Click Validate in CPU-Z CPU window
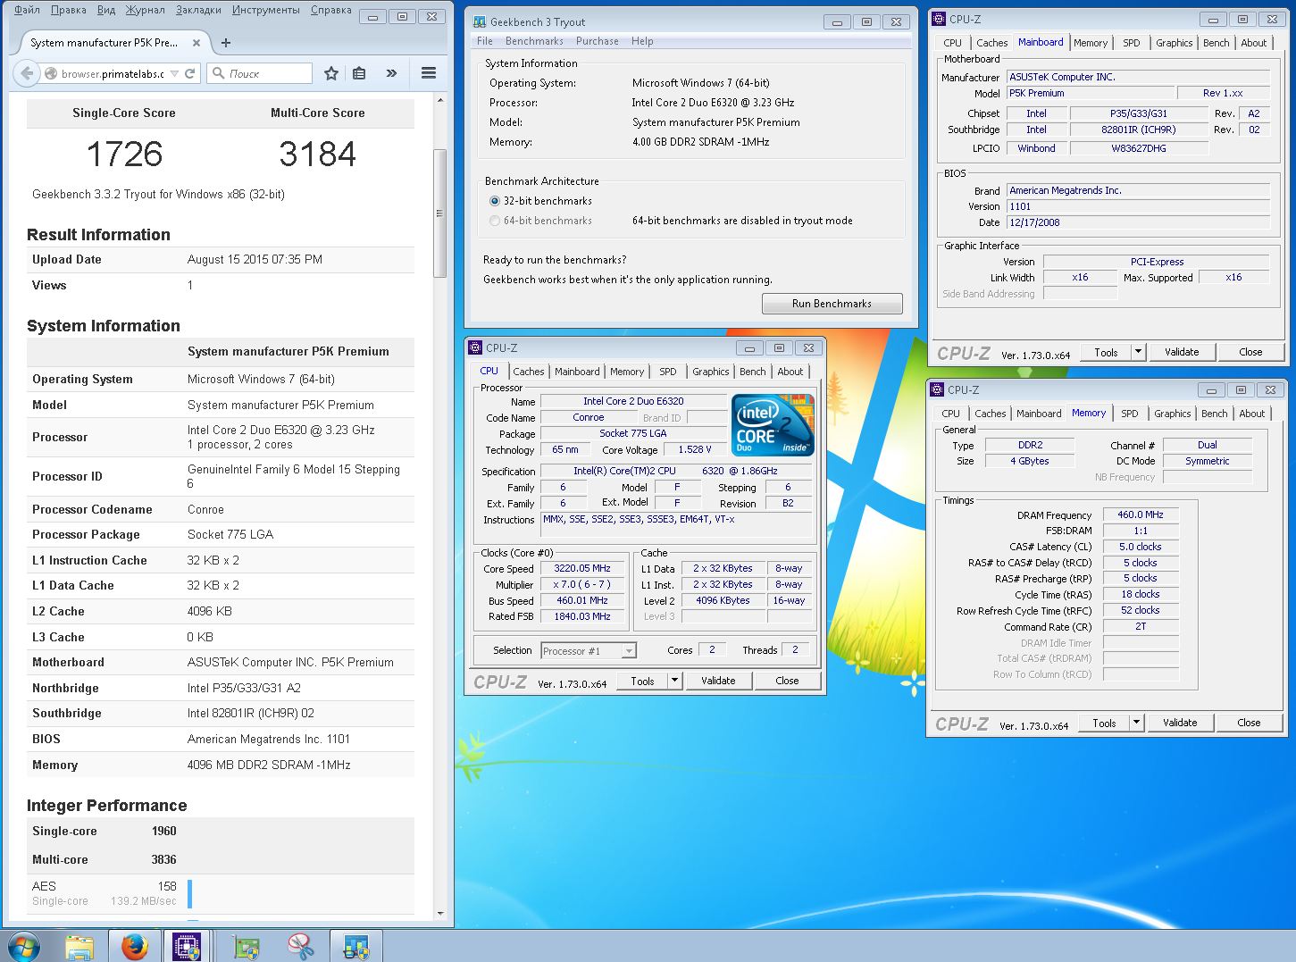 coord(718,681)
